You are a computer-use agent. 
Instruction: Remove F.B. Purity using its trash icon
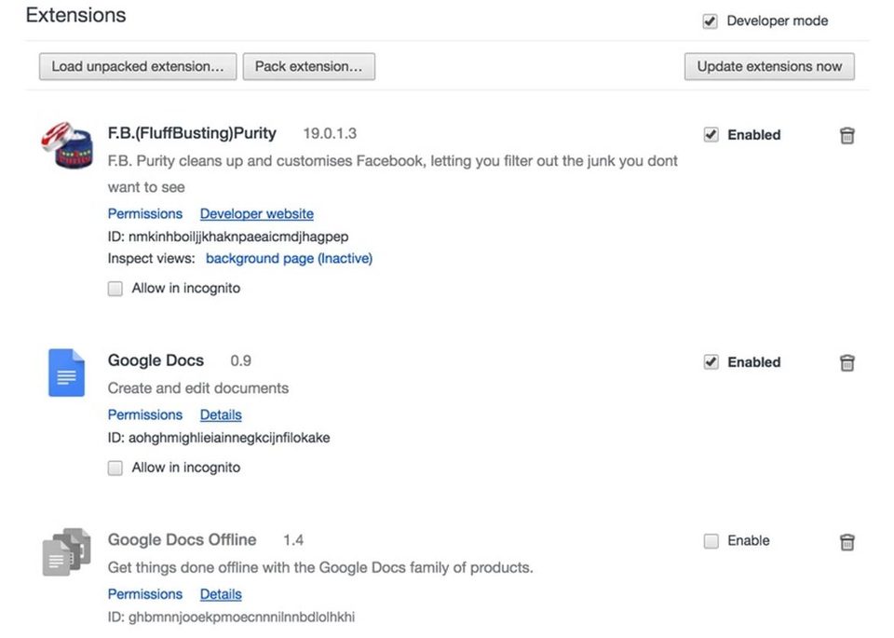[847, 135]
